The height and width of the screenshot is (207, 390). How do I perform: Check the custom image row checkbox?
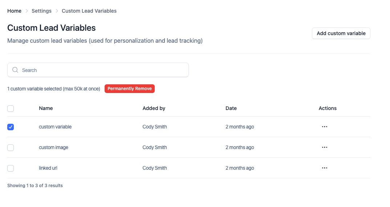[11, 148]
